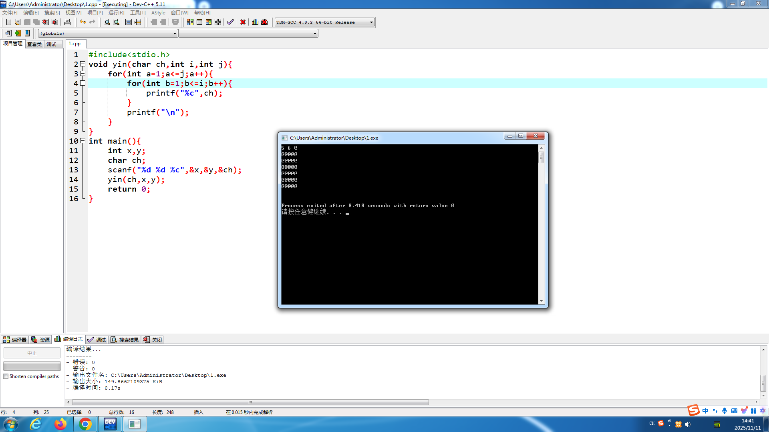The height and width of the screenshot is (432, 769).
Task: Open the AStyle menu
Action: pyautogui.click(x=158, y=13)
